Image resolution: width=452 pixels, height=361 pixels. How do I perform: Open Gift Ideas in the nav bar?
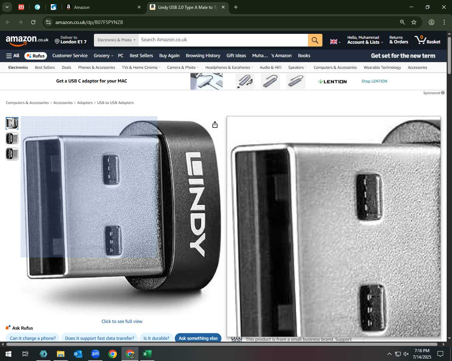[236, 56]
